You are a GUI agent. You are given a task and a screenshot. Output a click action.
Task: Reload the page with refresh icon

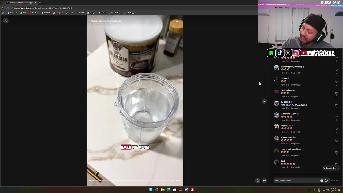7,8
